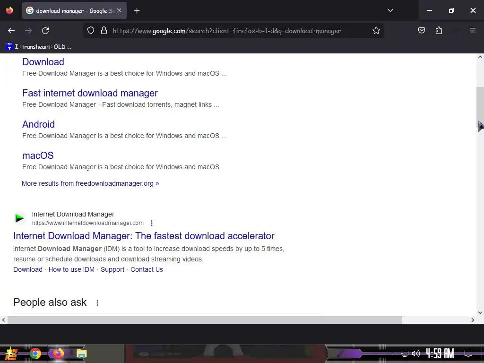Switch to Firefox on the taskbar

(58, 354)
